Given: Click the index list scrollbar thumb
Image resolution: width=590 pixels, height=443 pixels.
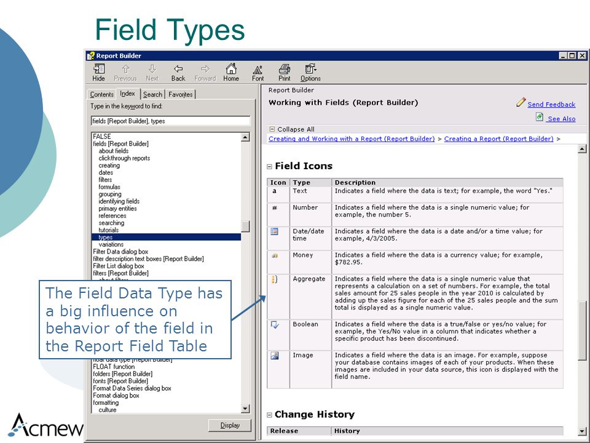Looking at the screenshot, I should point(245,226).
